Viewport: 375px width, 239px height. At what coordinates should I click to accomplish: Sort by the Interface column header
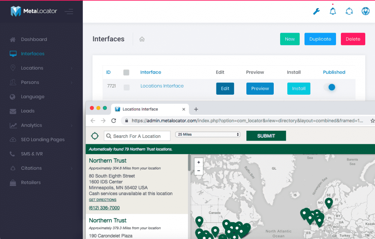pyautogui.click(x=151, y=72)
